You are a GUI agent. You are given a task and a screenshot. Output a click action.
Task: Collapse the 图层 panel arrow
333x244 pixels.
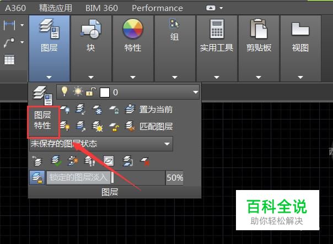pos(49,77)
